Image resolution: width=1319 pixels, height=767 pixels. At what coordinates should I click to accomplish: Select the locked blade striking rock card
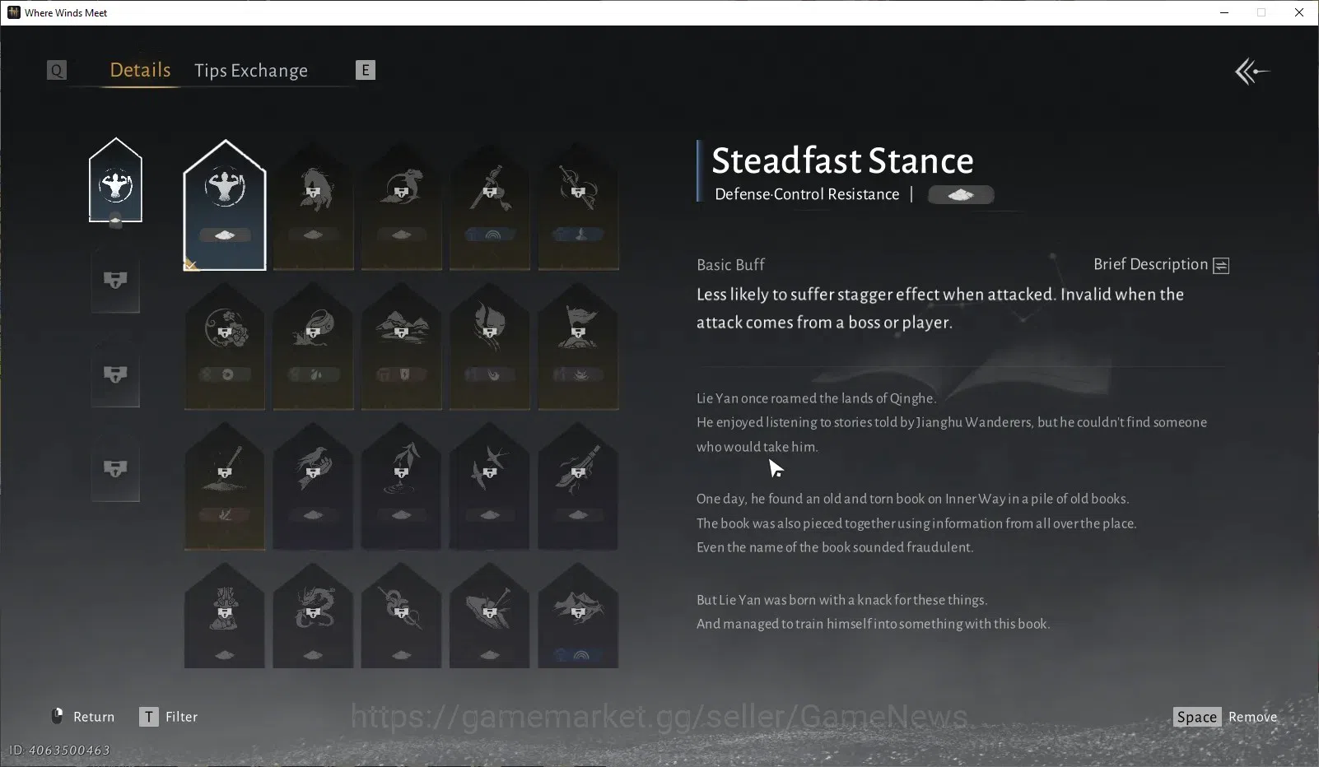click(x=490, y=616)
